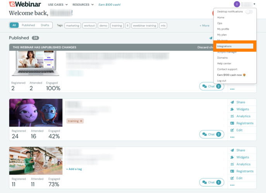Expand the Use Cases dropdown
This screenshot has width=266, height=193.
click(x=58, y=5)
